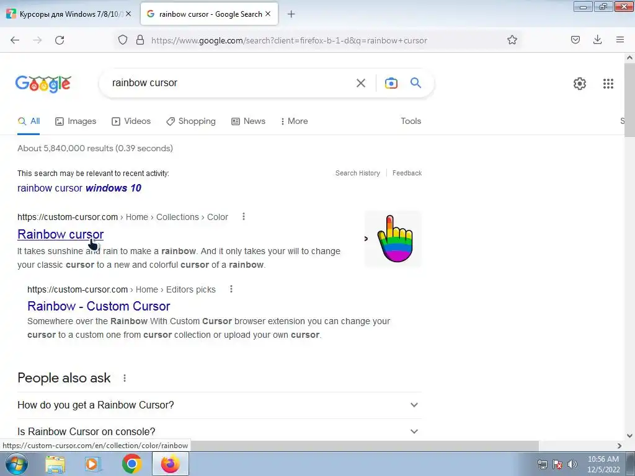
Task: Click the scroll-down arrow on the right
Action: tap(629, 436)
